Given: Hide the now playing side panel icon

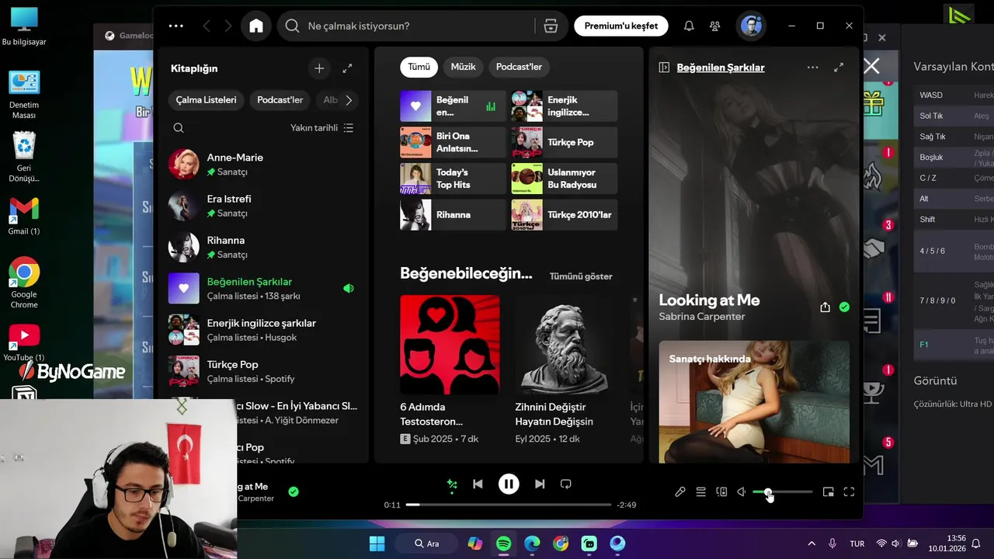Looking at the screenshot, I should tap(664, 68).
